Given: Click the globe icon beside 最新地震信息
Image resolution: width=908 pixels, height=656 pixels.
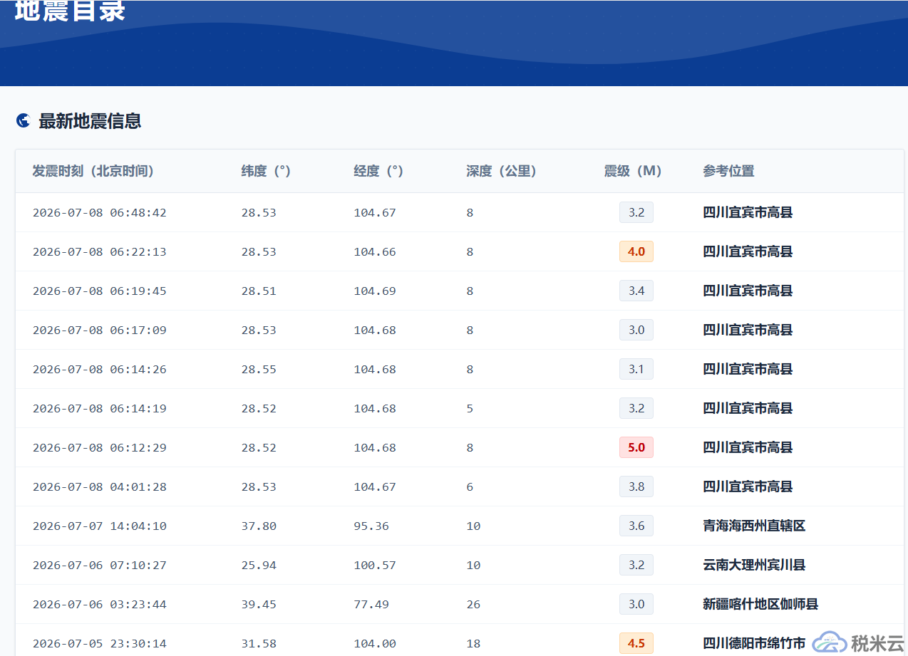Looking at the screenshot, I should point(23,120).
